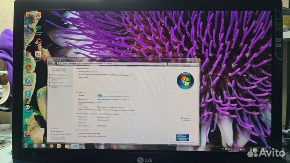Image resolution: width=290 pixels, height=163 pixels.
Task: Click Все элементы панели управления breadcrumb
Action: pyautogui.click(x=91, y=63)
